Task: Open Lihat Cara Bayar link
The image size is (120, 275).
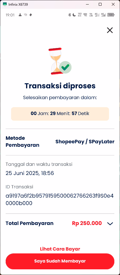Action: point(60,249)
